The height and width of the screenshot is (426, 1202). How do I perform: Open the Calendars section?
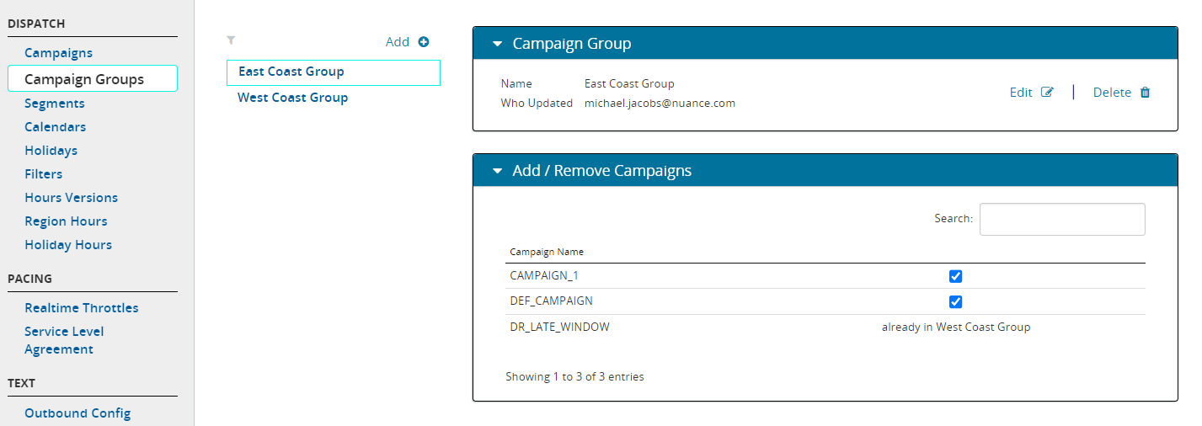(x=55, y=127)
